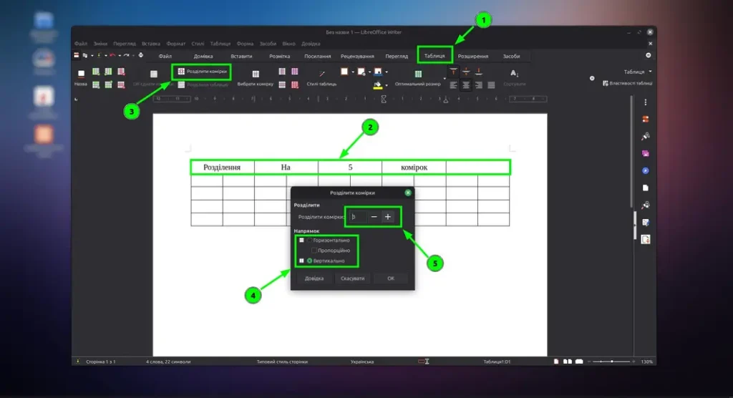
Task: Click the Оптимальний розмір icon
Action: (x=418, y=74)
